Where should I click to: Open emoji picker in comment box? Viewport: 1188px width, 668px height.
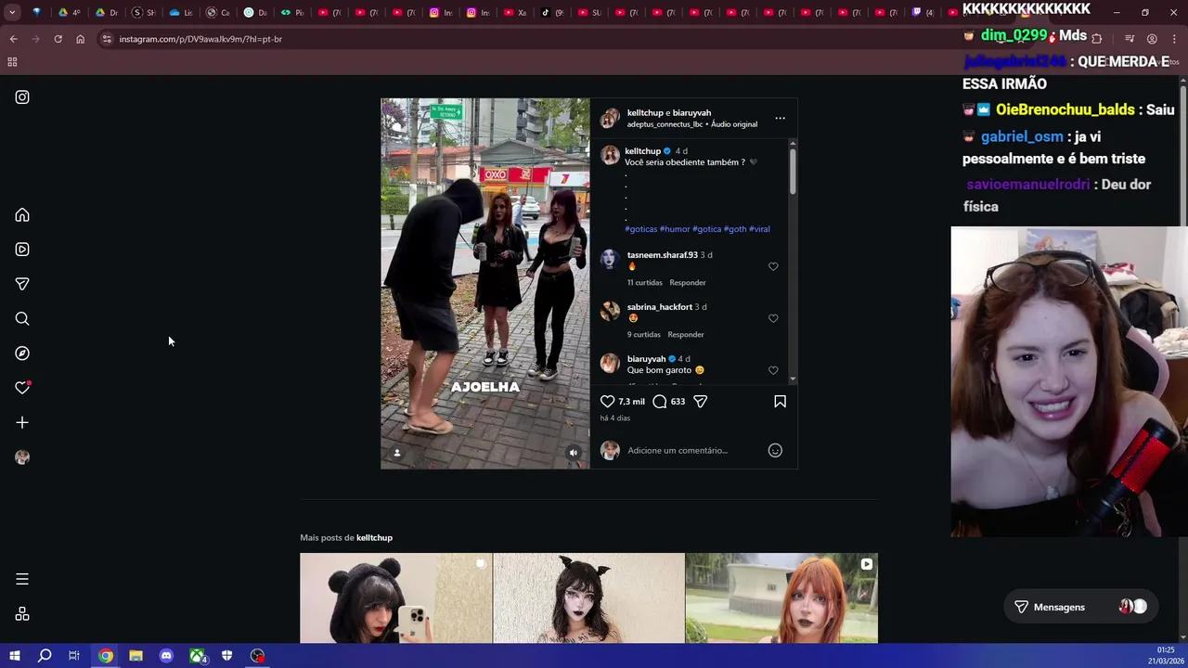pos(775,451)
